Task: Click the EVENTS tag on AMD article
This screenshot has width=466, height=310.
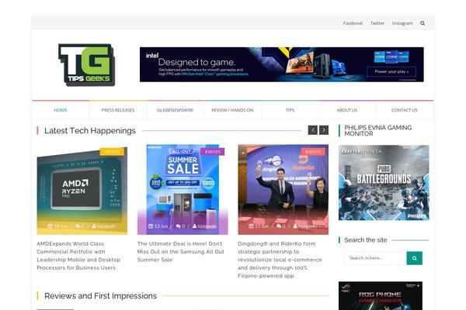Action: coord(112,152)
